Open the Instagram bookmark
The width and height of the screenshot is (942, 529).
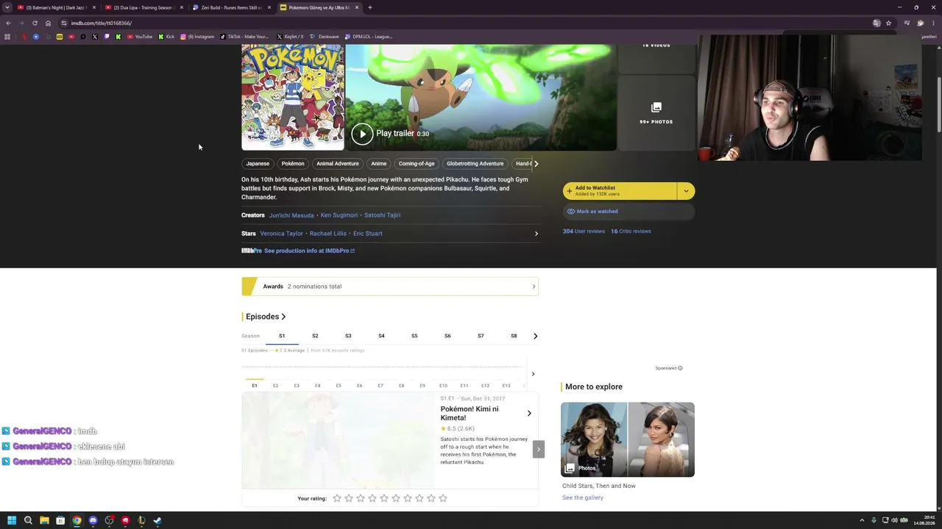coord(197,37)
